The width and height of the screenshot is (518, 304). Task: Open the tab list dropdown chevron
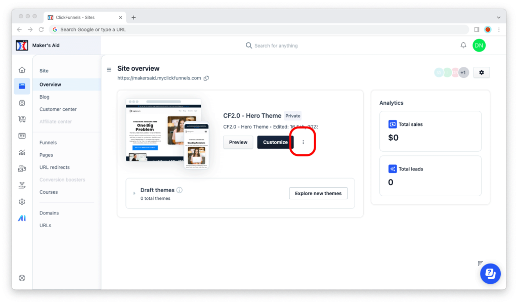coord(499,18)
